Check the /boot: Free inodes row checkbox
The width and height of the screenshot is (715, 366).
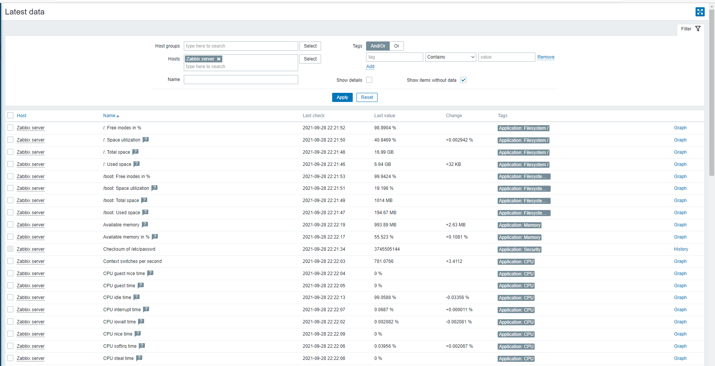10,176
